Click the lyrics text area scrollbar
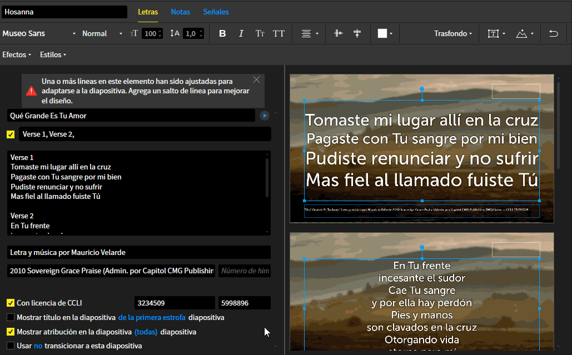Image resolution: width=572 pixels, height=355 pixels. pyautogui.click(x=267, y=177)
